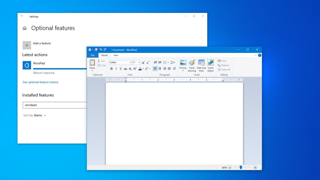Click the WordPad entry under Latest actions
The height and width of the screenshot is (180, 320).
pos(54,67)
